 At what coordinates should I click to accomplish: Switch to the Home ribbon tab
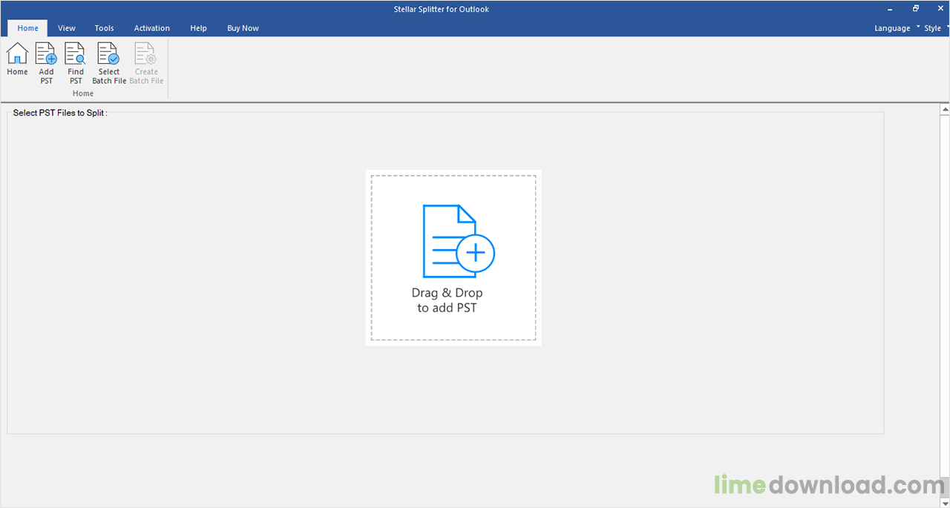click(27, 28)
